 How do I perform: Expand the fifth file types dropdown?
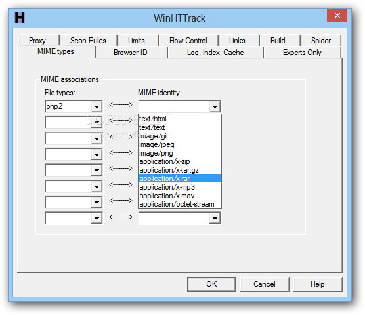pos(97,170)
